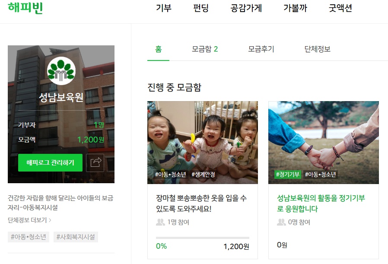Click the 성남보육원 round tree logo

tap(61, 71)
